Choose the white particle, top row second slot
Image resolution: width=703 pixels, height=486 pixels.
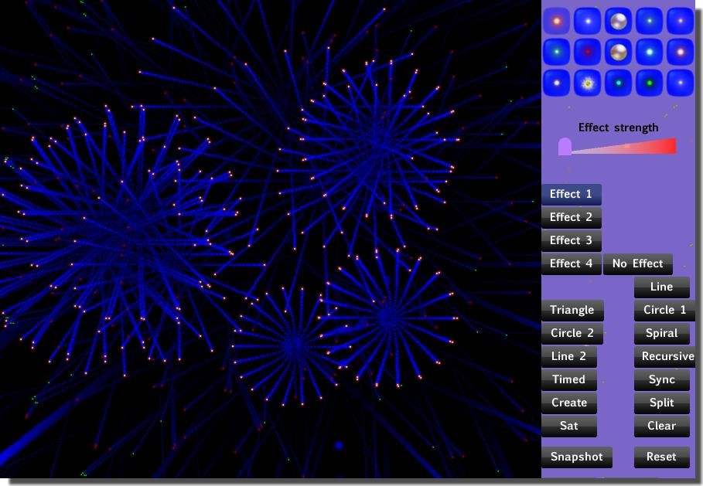point(588,21)
